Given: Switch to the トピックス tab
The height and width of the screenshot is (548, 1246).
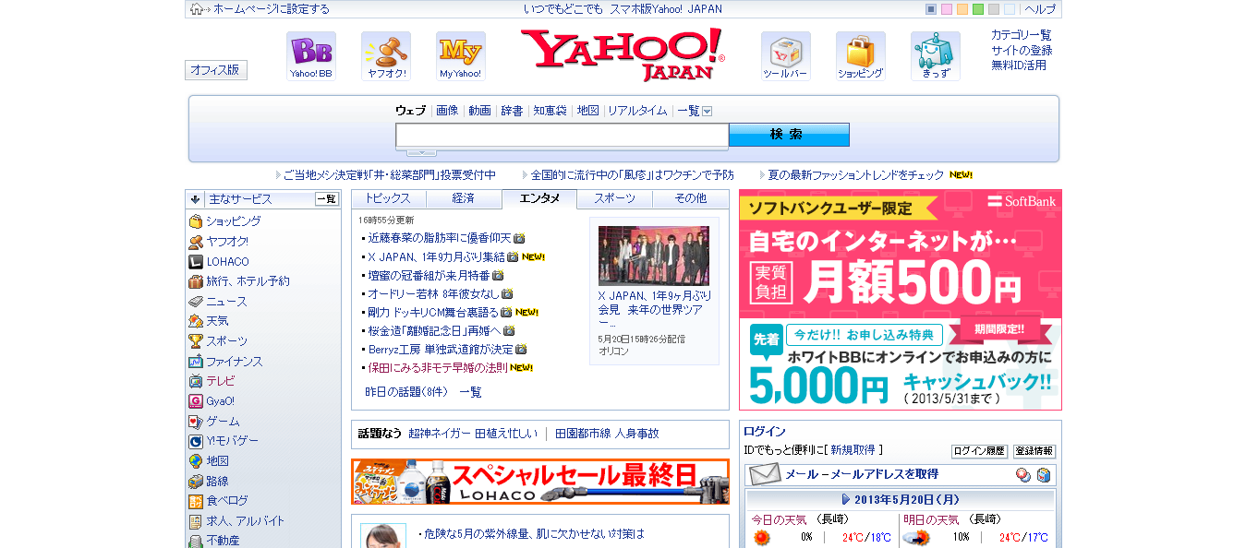Looking at the screenshot, I should pyautogui.click(x=388, y=198).
